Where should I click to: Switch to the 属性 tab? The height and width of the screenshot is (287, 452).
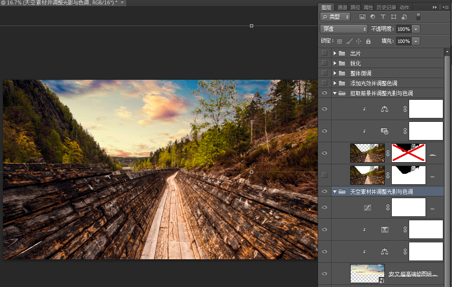[368, 7]
